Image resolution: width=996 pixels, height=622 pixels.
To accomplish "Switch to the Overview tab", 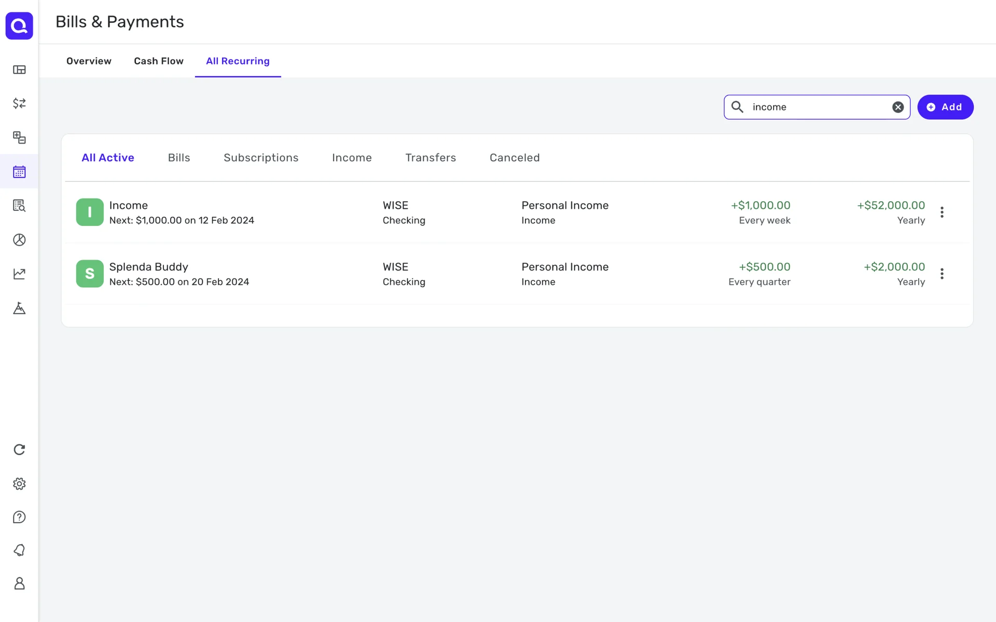I will coord(89,61).
